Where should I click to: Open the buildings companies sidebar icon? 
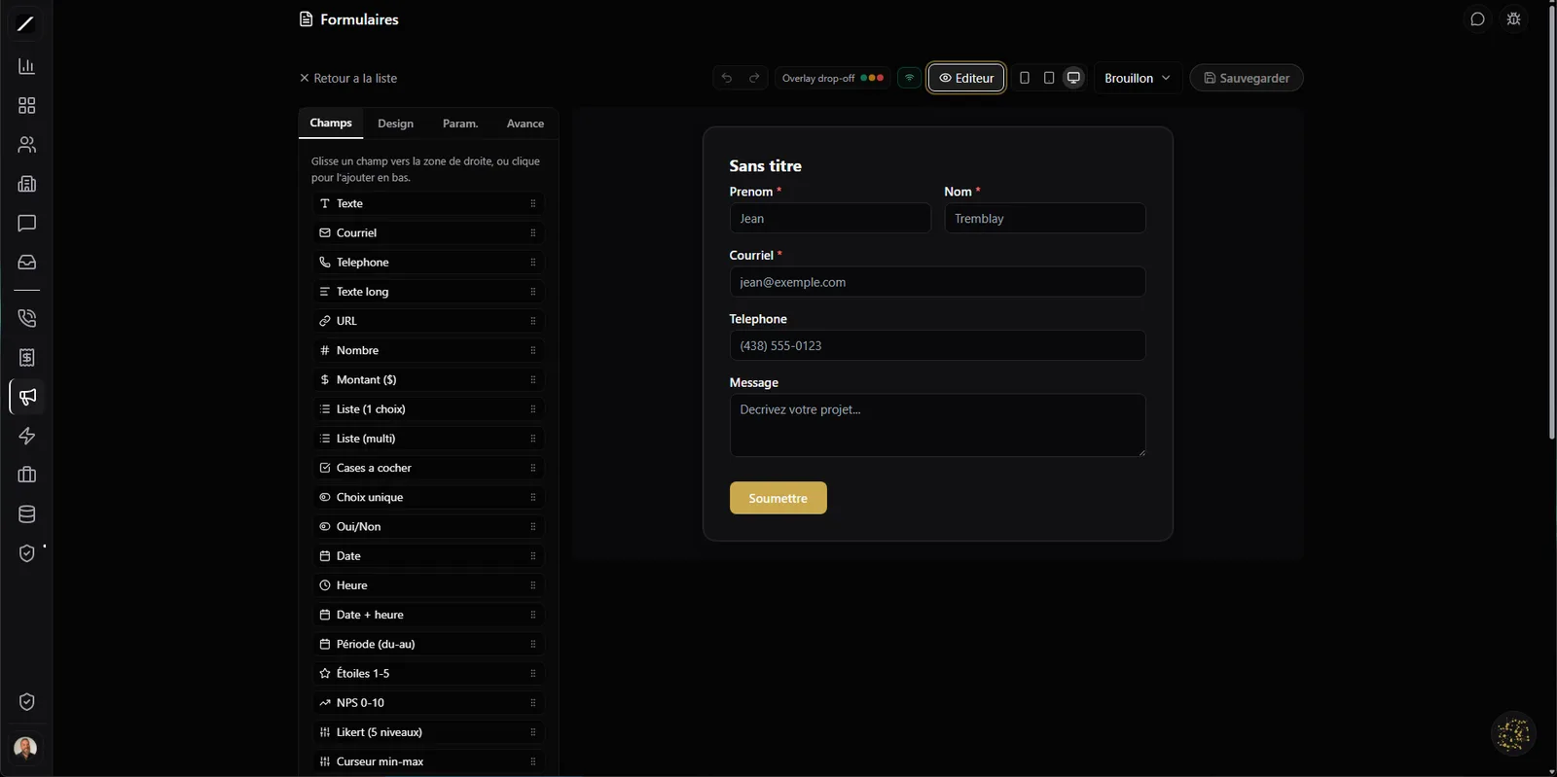[x=26, y=184]
